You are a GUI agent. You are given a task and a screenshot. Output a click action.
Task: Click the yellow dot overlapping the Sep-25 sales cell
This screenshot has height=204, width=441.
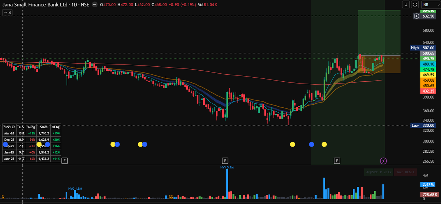point(39,144)
